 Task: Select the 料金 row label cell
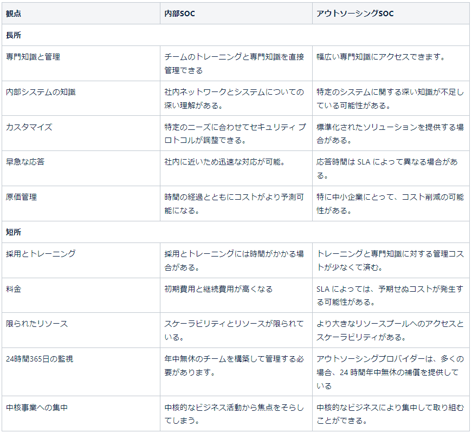(14, 289)
